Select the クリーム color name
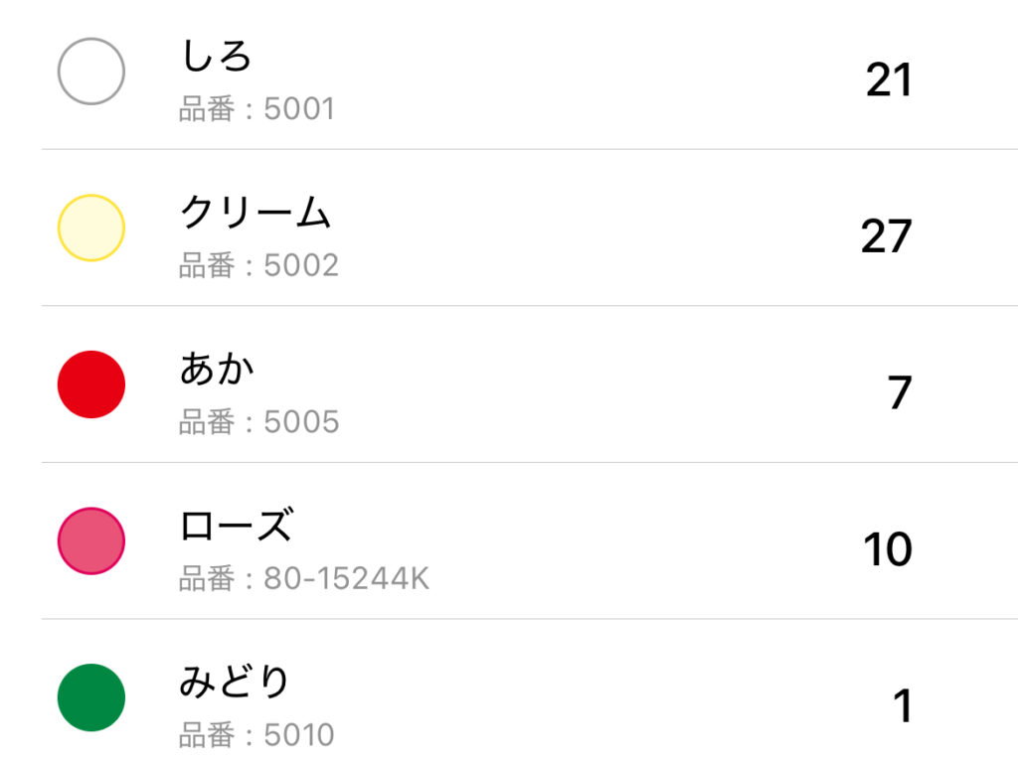The height and width of the screenshot is (762, 1018). [254, 212]
